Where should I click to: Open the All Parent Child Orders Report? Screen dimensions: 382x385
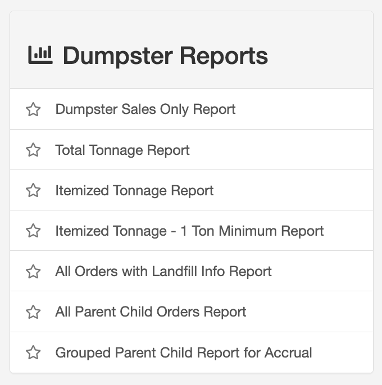tap(151, 311)
